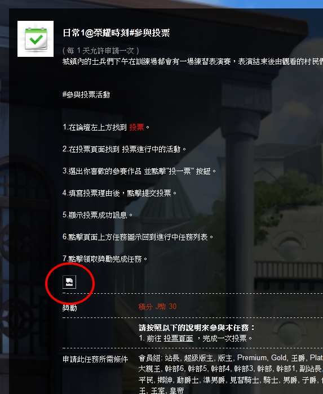Click the #參與投票活動 heading
This screenshot has height=394, width=323.
(x=86, y=95)
